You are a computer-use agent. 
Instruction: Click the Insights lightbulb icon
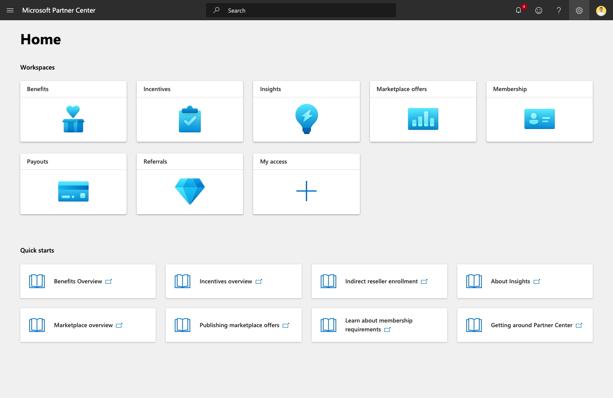[x=307, y=119]
